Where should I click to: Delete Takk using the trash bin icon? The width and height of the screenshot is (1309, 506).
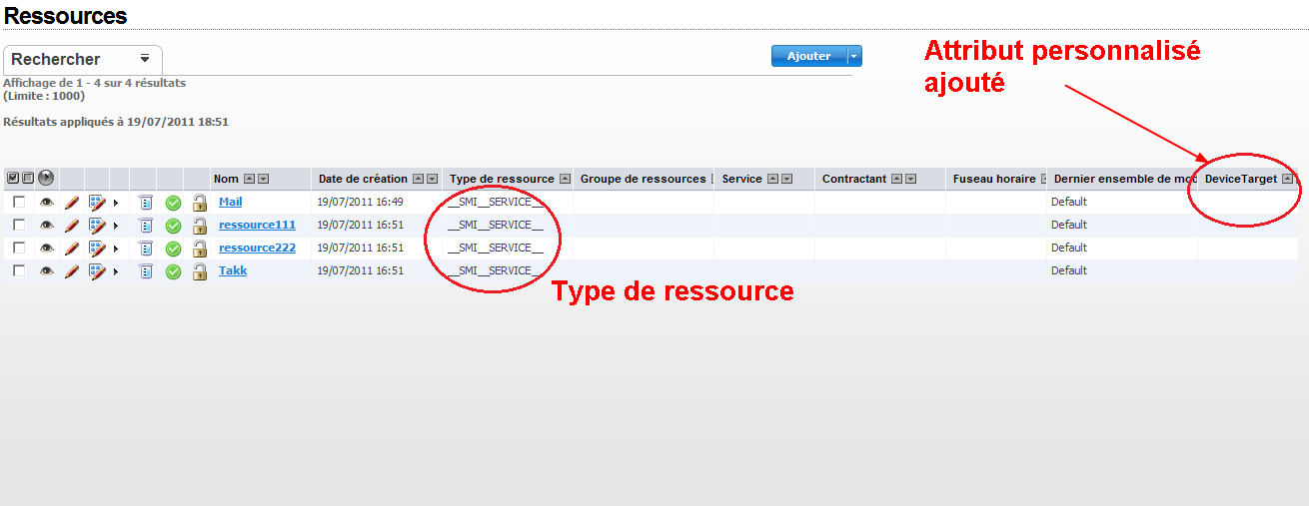point(145,270)
